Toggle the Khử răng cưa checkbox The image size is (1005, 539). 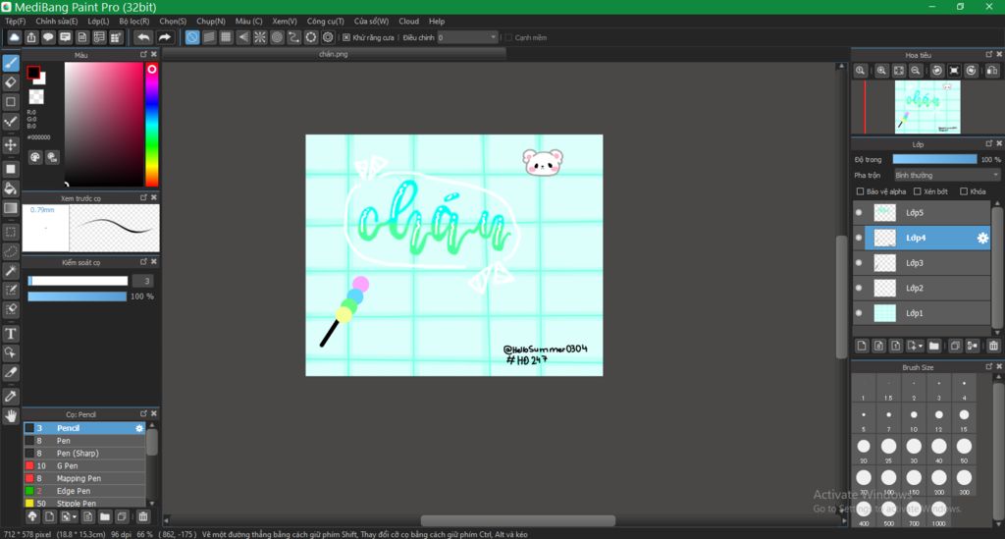click(x=346, y=37)
